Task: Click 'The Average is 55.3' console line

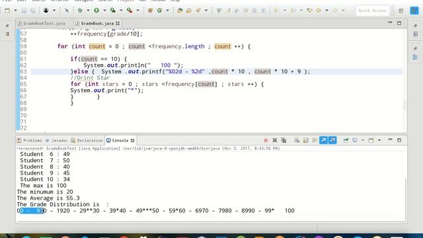Action: click(x=48, y=198)
